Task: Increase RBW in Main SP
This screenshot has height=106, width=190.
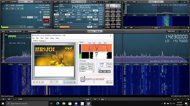Action: tap(106, 99)
